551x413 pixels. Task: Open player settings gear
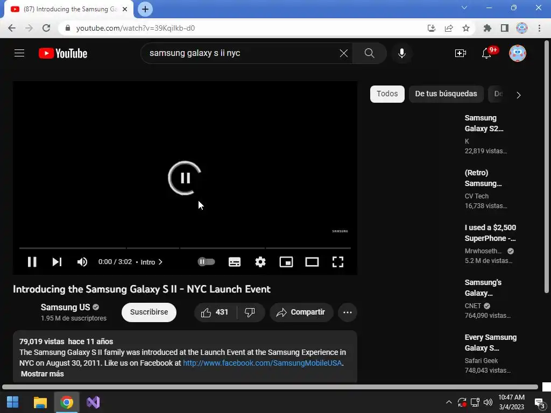(260, 262)
